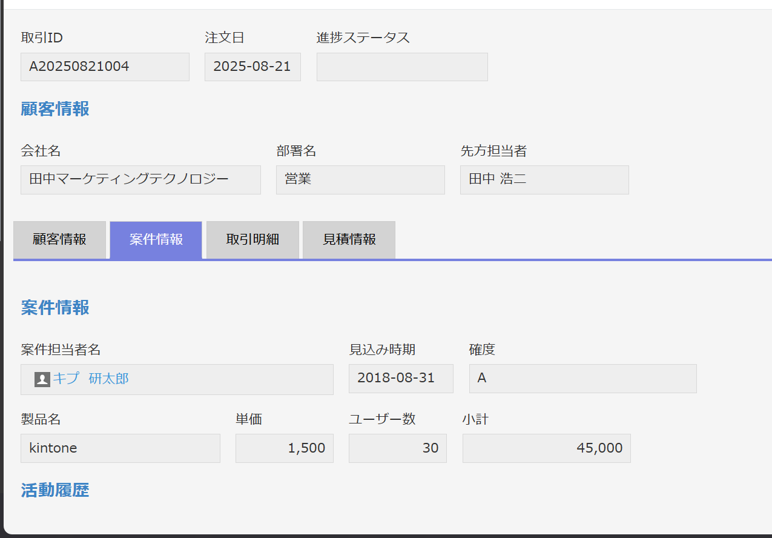Go to the 見積情報 tab
The height and width of the screenshot is (538, 772).
(x=349, y=239)
